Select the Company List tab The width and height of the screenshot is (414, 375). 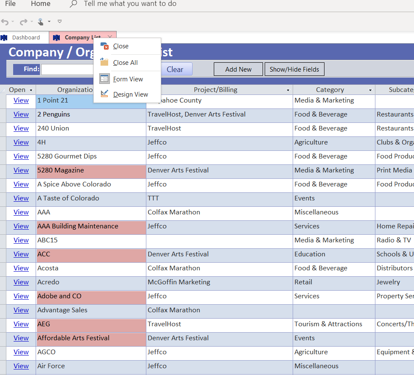tap(83, 37)
